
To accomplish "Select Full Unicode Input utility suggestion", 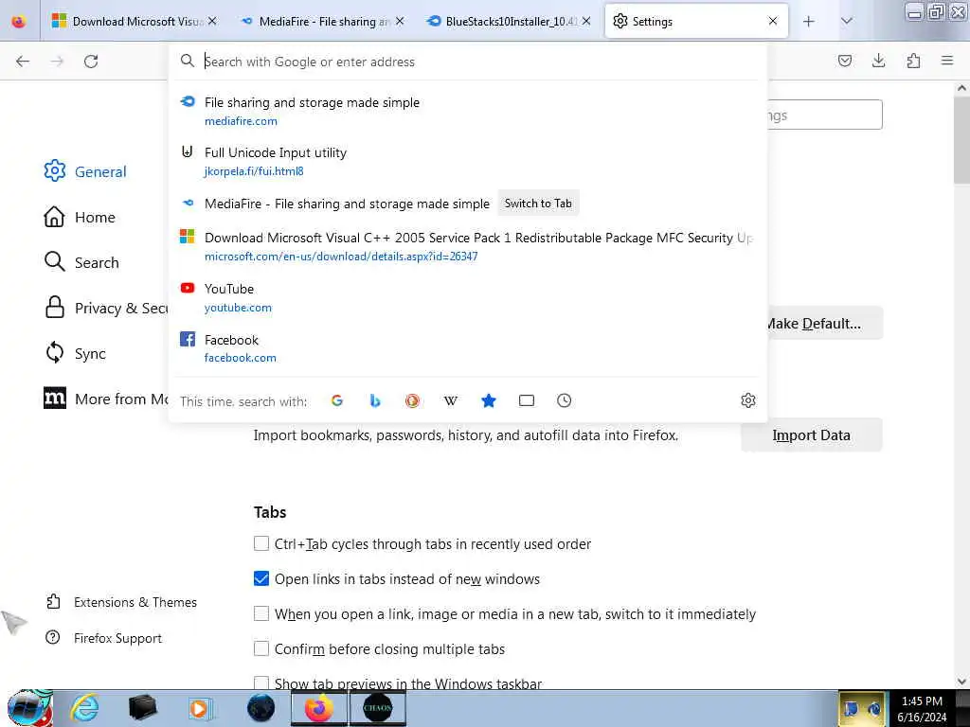I will tap(468, 161).
